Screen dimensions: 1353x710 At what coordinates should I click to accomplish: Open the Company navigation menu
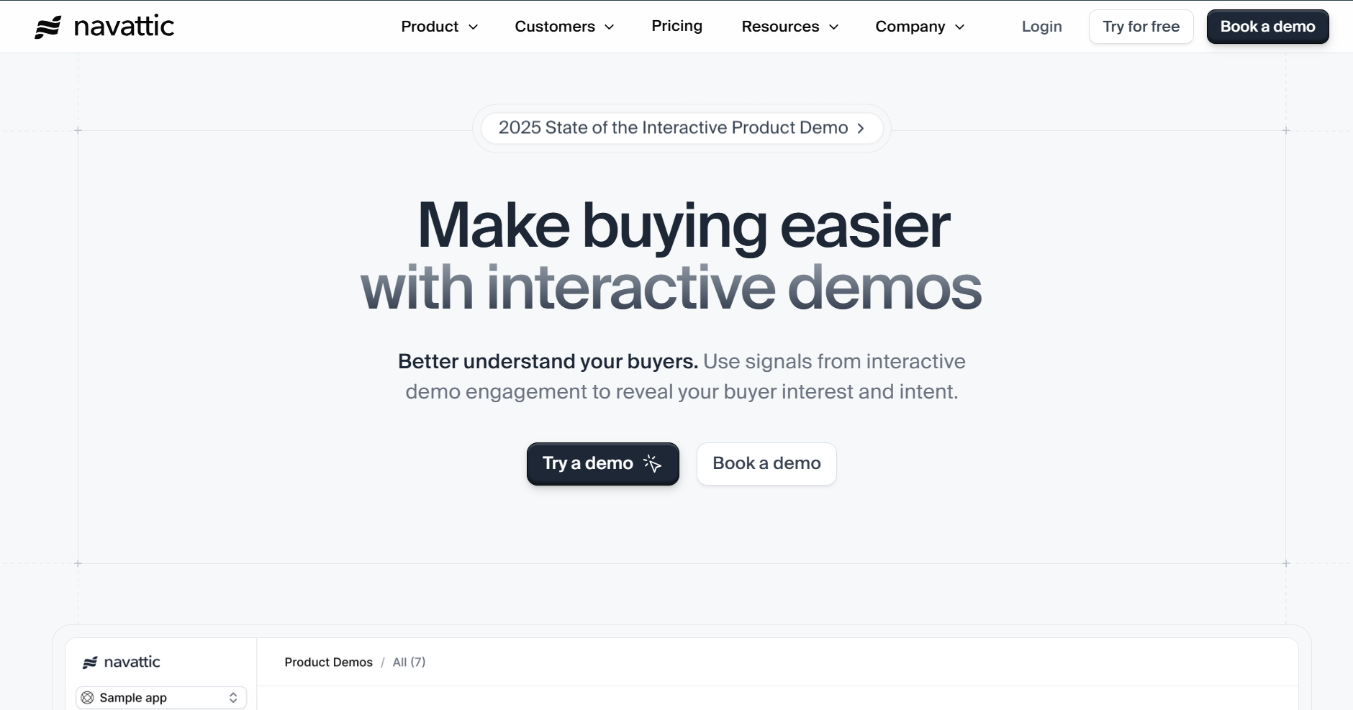[920, 27]
